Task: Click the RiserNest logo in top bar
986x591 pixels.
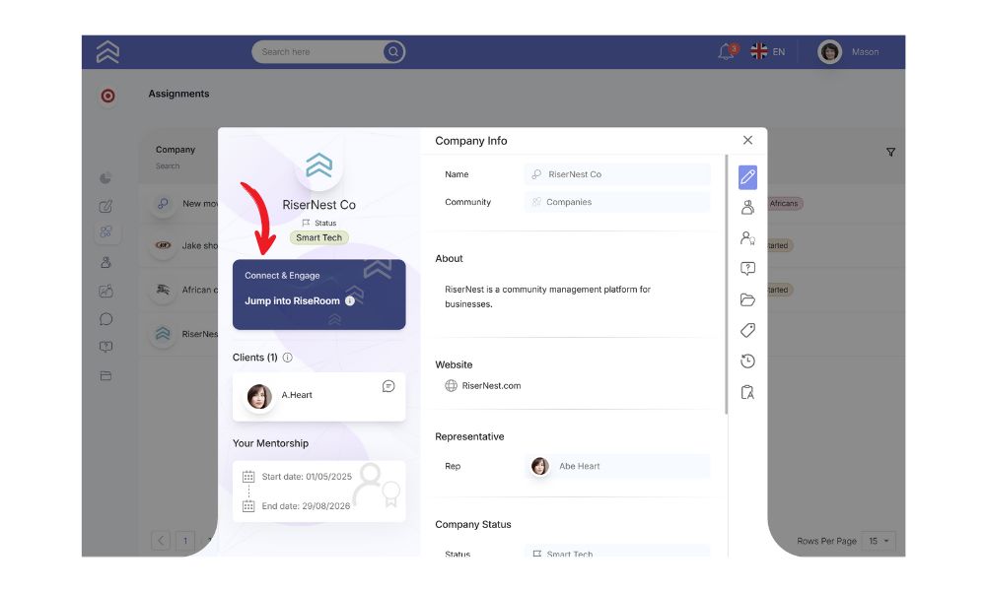Action: pos(107,51)
